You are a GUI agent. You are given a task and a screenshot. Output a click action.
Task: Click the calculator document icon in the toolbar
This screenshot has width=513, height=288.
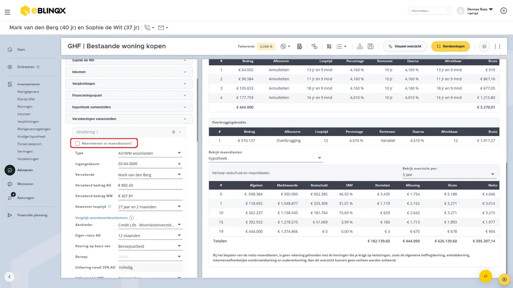click(x=300, y=46)
